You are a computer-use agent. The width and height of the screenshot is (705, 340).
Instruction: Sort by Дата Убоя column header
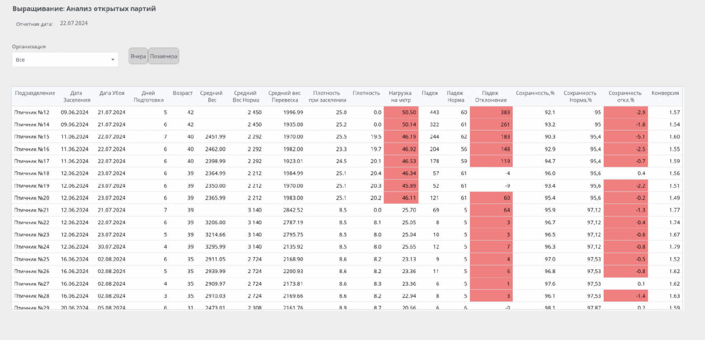113,93
